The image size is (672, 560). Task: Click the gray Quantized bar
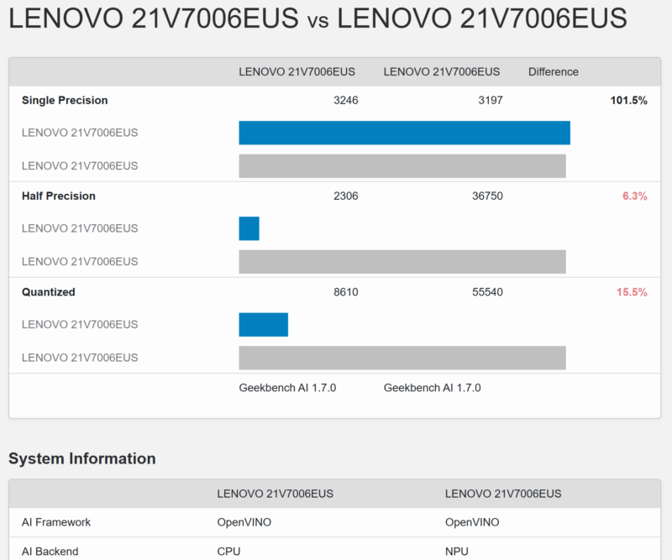point(402,358)
